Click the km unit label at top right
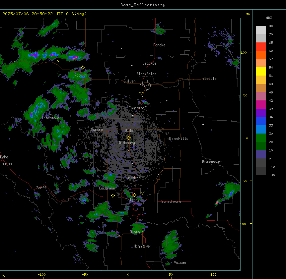Viewport: 286px width, 279px height. [x=247, y=14]
